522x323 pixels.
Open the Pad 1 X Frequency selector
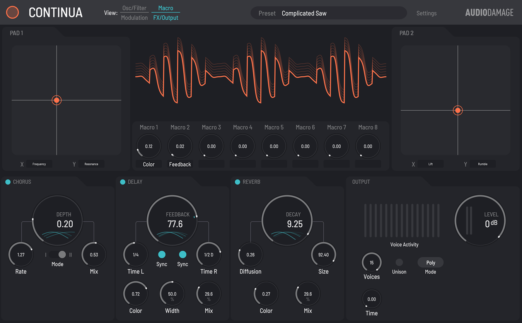tap(39, 164)
